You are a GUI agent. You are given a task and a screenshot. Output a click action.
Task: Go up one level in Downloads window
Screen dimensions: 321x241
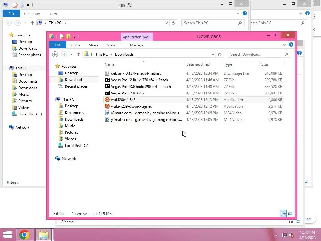pyautogui.click(x=79, y=54)
